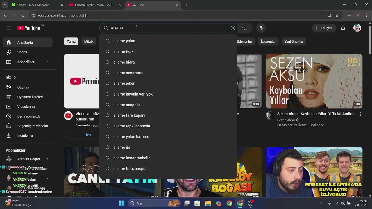Choose suggestion "allame hidra"
The image size is (372, 209).
pos(168,62)
